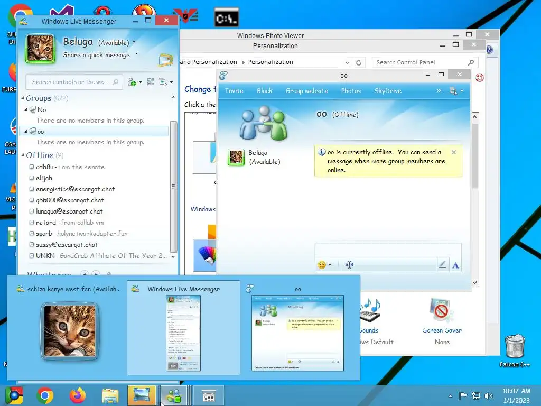Dismiss the offline notification message
Viewport: 541px width, 406px height.
tap(454, 152)
